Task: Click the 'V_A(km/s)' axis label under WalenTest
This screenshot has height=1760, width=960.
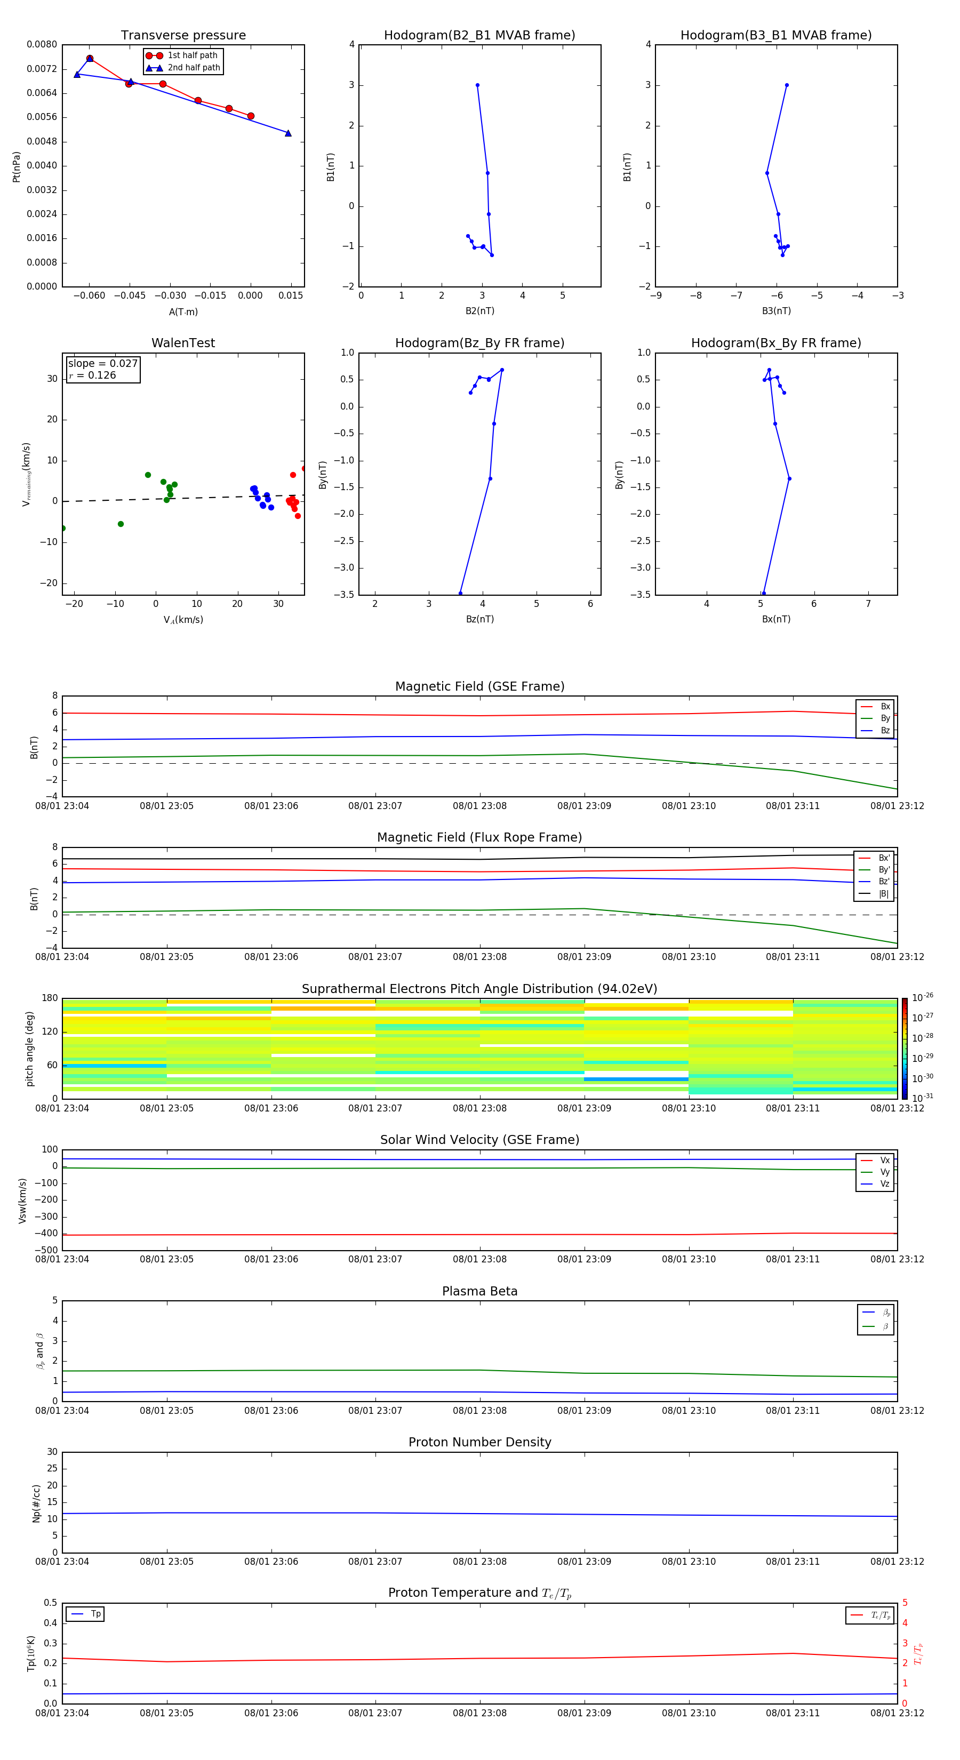Action: [183, 620]
